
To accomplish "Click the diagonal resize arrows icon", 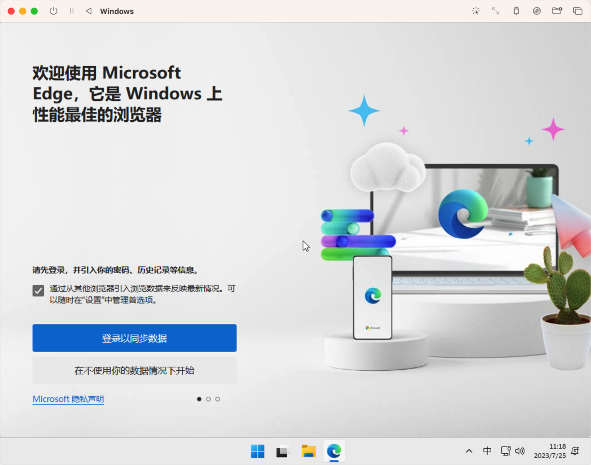I will (x=496, y=11).
